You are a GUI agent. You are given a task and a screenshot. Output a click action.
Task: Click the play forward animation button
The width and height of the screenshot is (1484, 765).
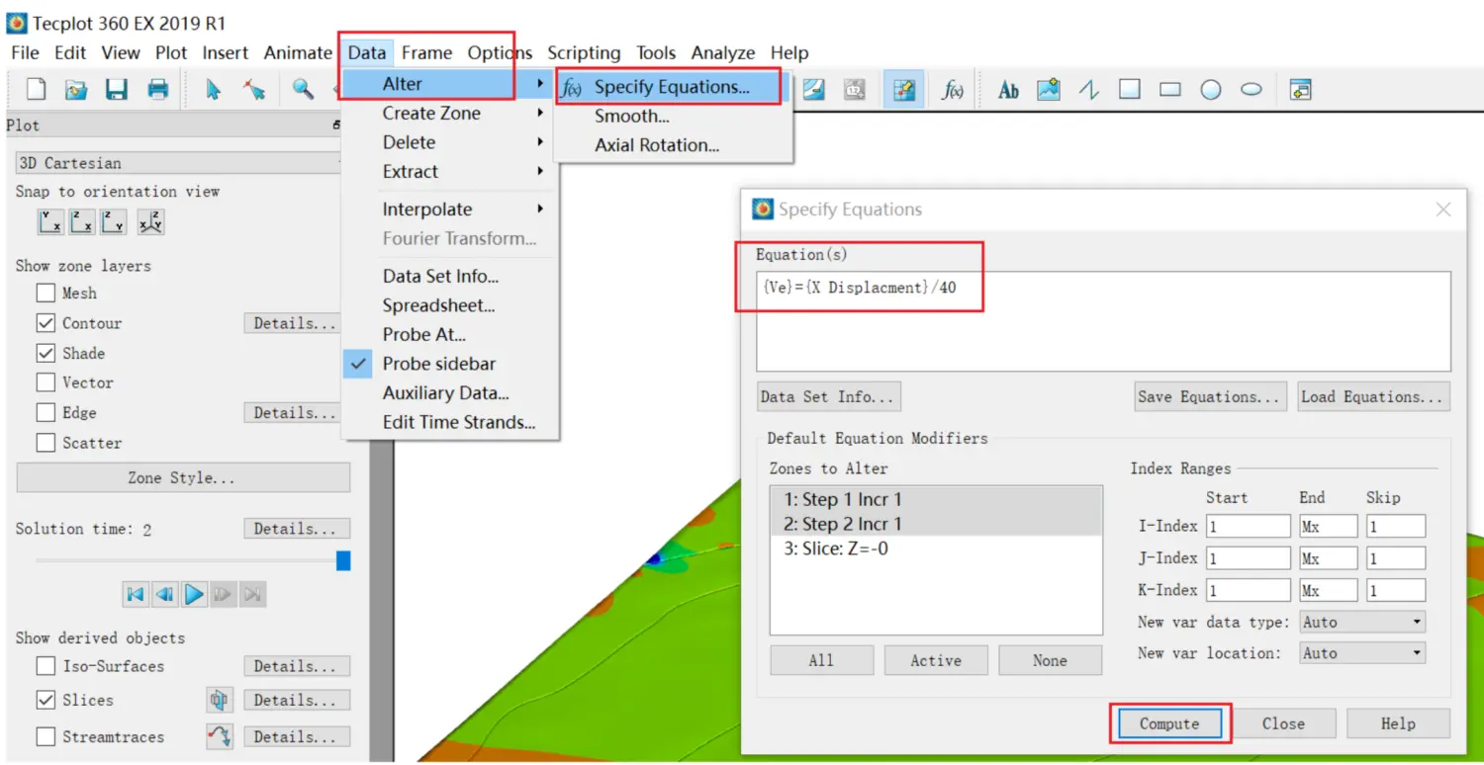point(194,594)
